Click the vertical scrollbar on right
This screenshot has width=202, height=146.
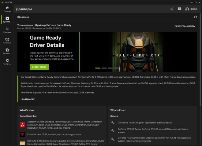tap(200, 60)
